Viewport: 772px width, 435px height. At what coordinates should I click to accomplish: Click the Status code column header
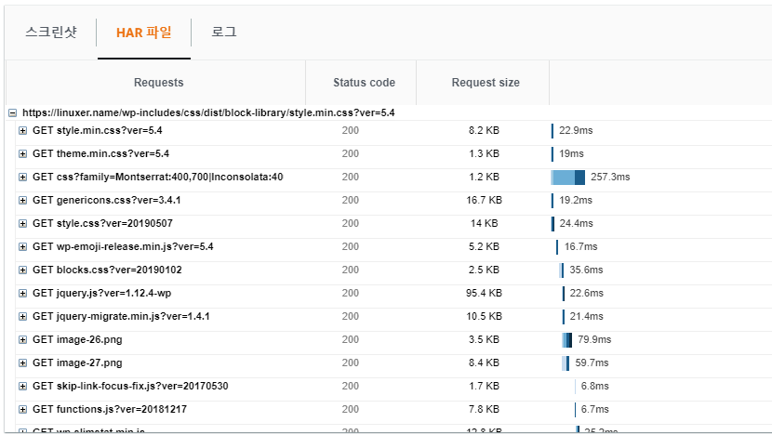(x=364, y=83)
